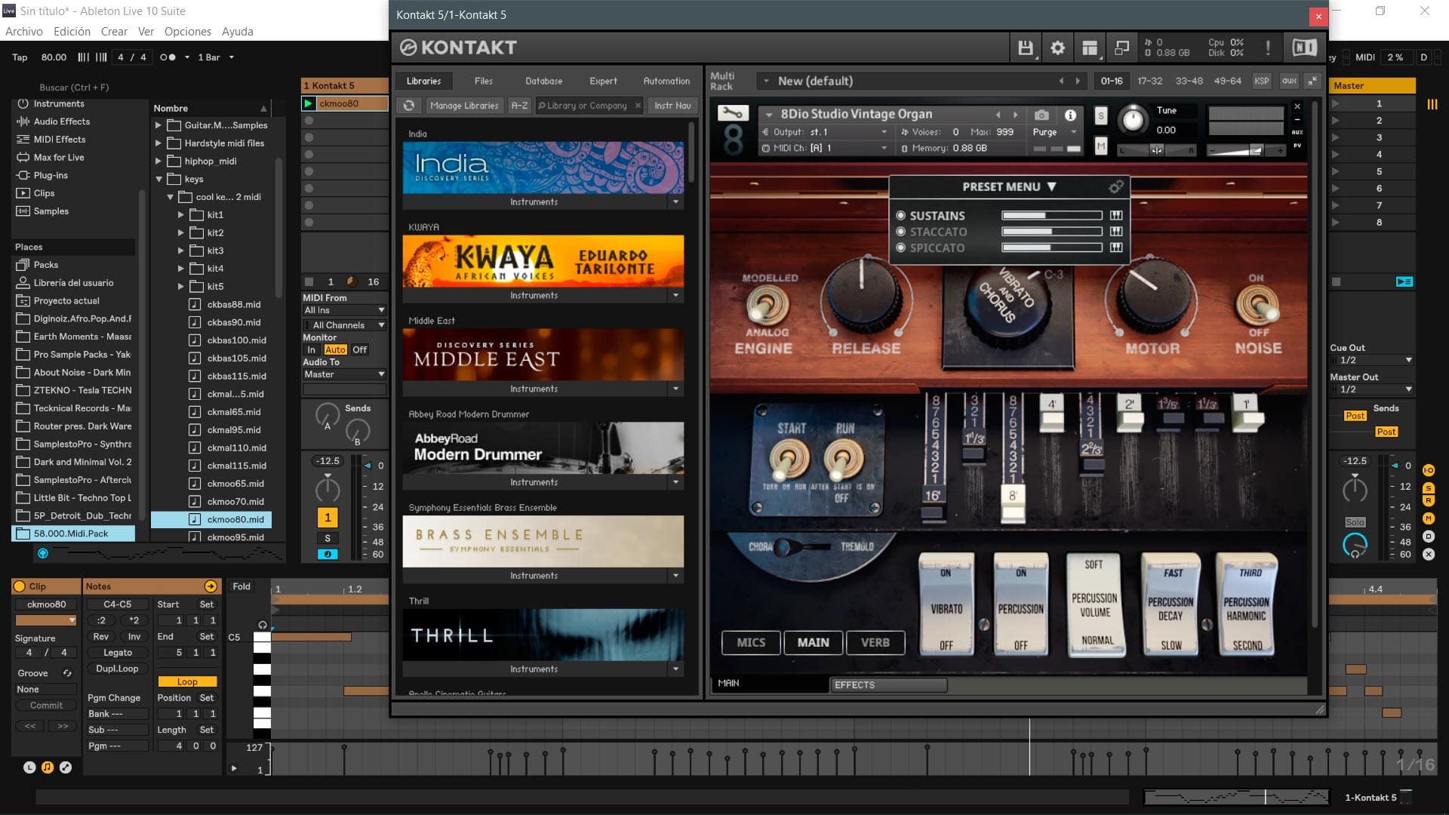Click preset menu settings gear icon

(x=1115, y=186)
